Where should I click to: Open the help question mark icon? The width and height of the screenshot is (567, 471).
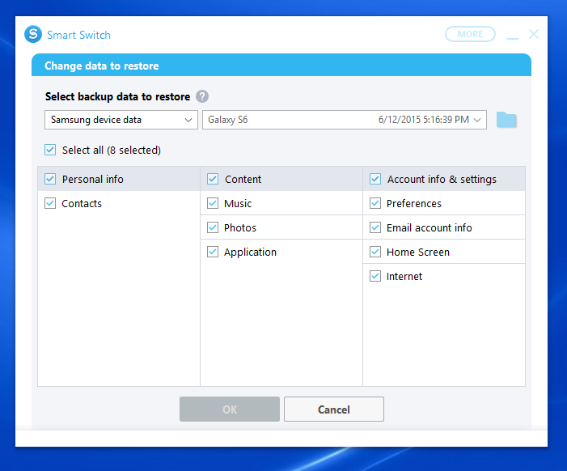coord(202,96)
